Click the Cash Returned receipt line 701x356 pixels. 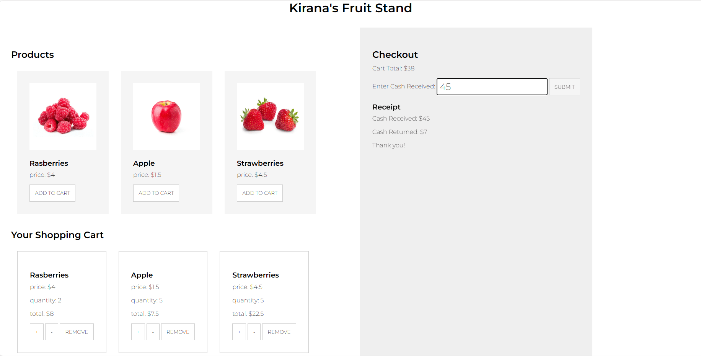point(399,132)
